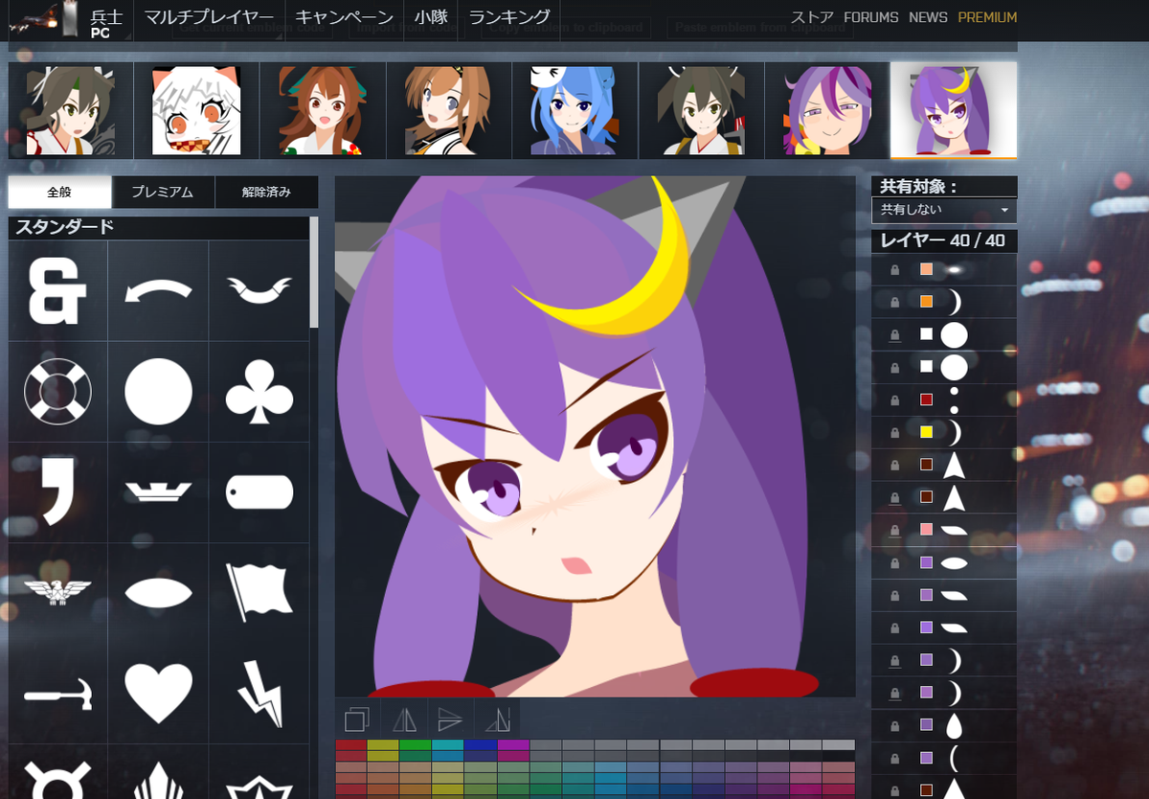1149x799 pixels.
Task: Click the right-angle triangle transform icon
Action: 496,719
